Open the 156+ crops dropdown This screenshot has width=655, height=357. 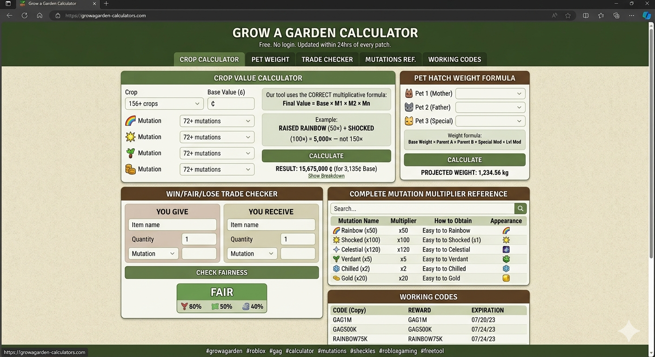[x=164, y=103]
